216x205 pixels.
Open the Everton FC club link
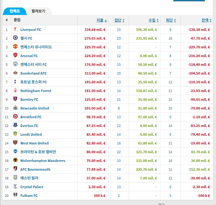point(29,126)
